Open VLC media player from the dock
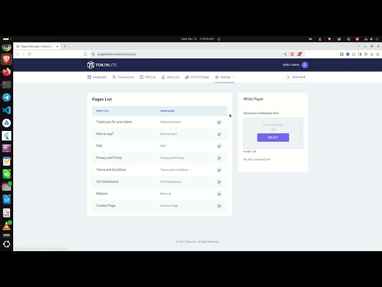The width and height of the screenshot is (382, 287). tap(7, 226)
